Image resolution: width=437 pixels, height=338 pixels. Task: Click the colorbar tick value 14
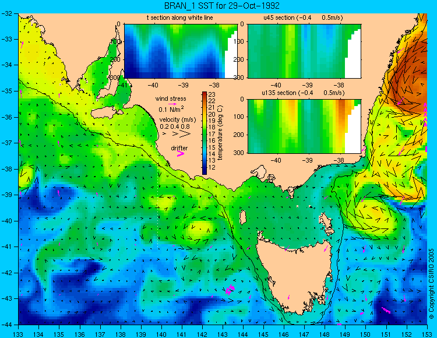pyautogui.click(x=212, y=154)
